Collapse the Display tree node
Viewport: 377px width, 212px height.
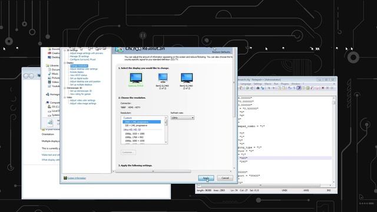pyautogui.click(x=65, y=63)
